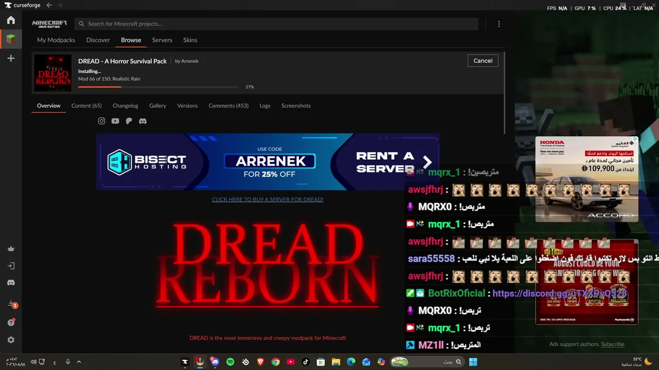Click the author link 'by Arrenek'

pos(187,61)
